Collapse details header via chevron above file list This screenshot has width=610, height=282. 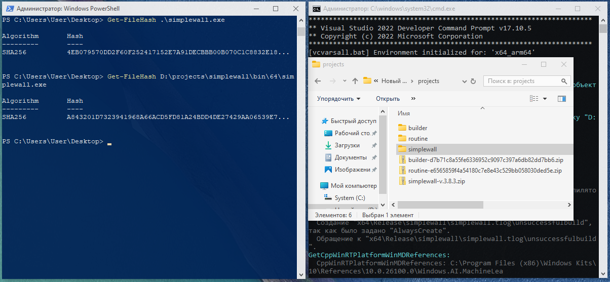point(482,107)
